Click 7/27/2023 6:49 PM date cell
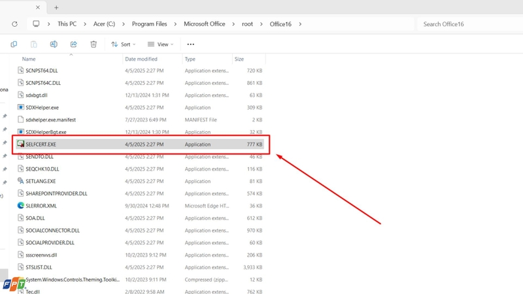This screenshot has height=294, width=523. click(145, 120)
